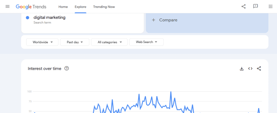This screenshot has height=113, width=277.
Task: Click the plus icon in Compare
Action: 154,20
